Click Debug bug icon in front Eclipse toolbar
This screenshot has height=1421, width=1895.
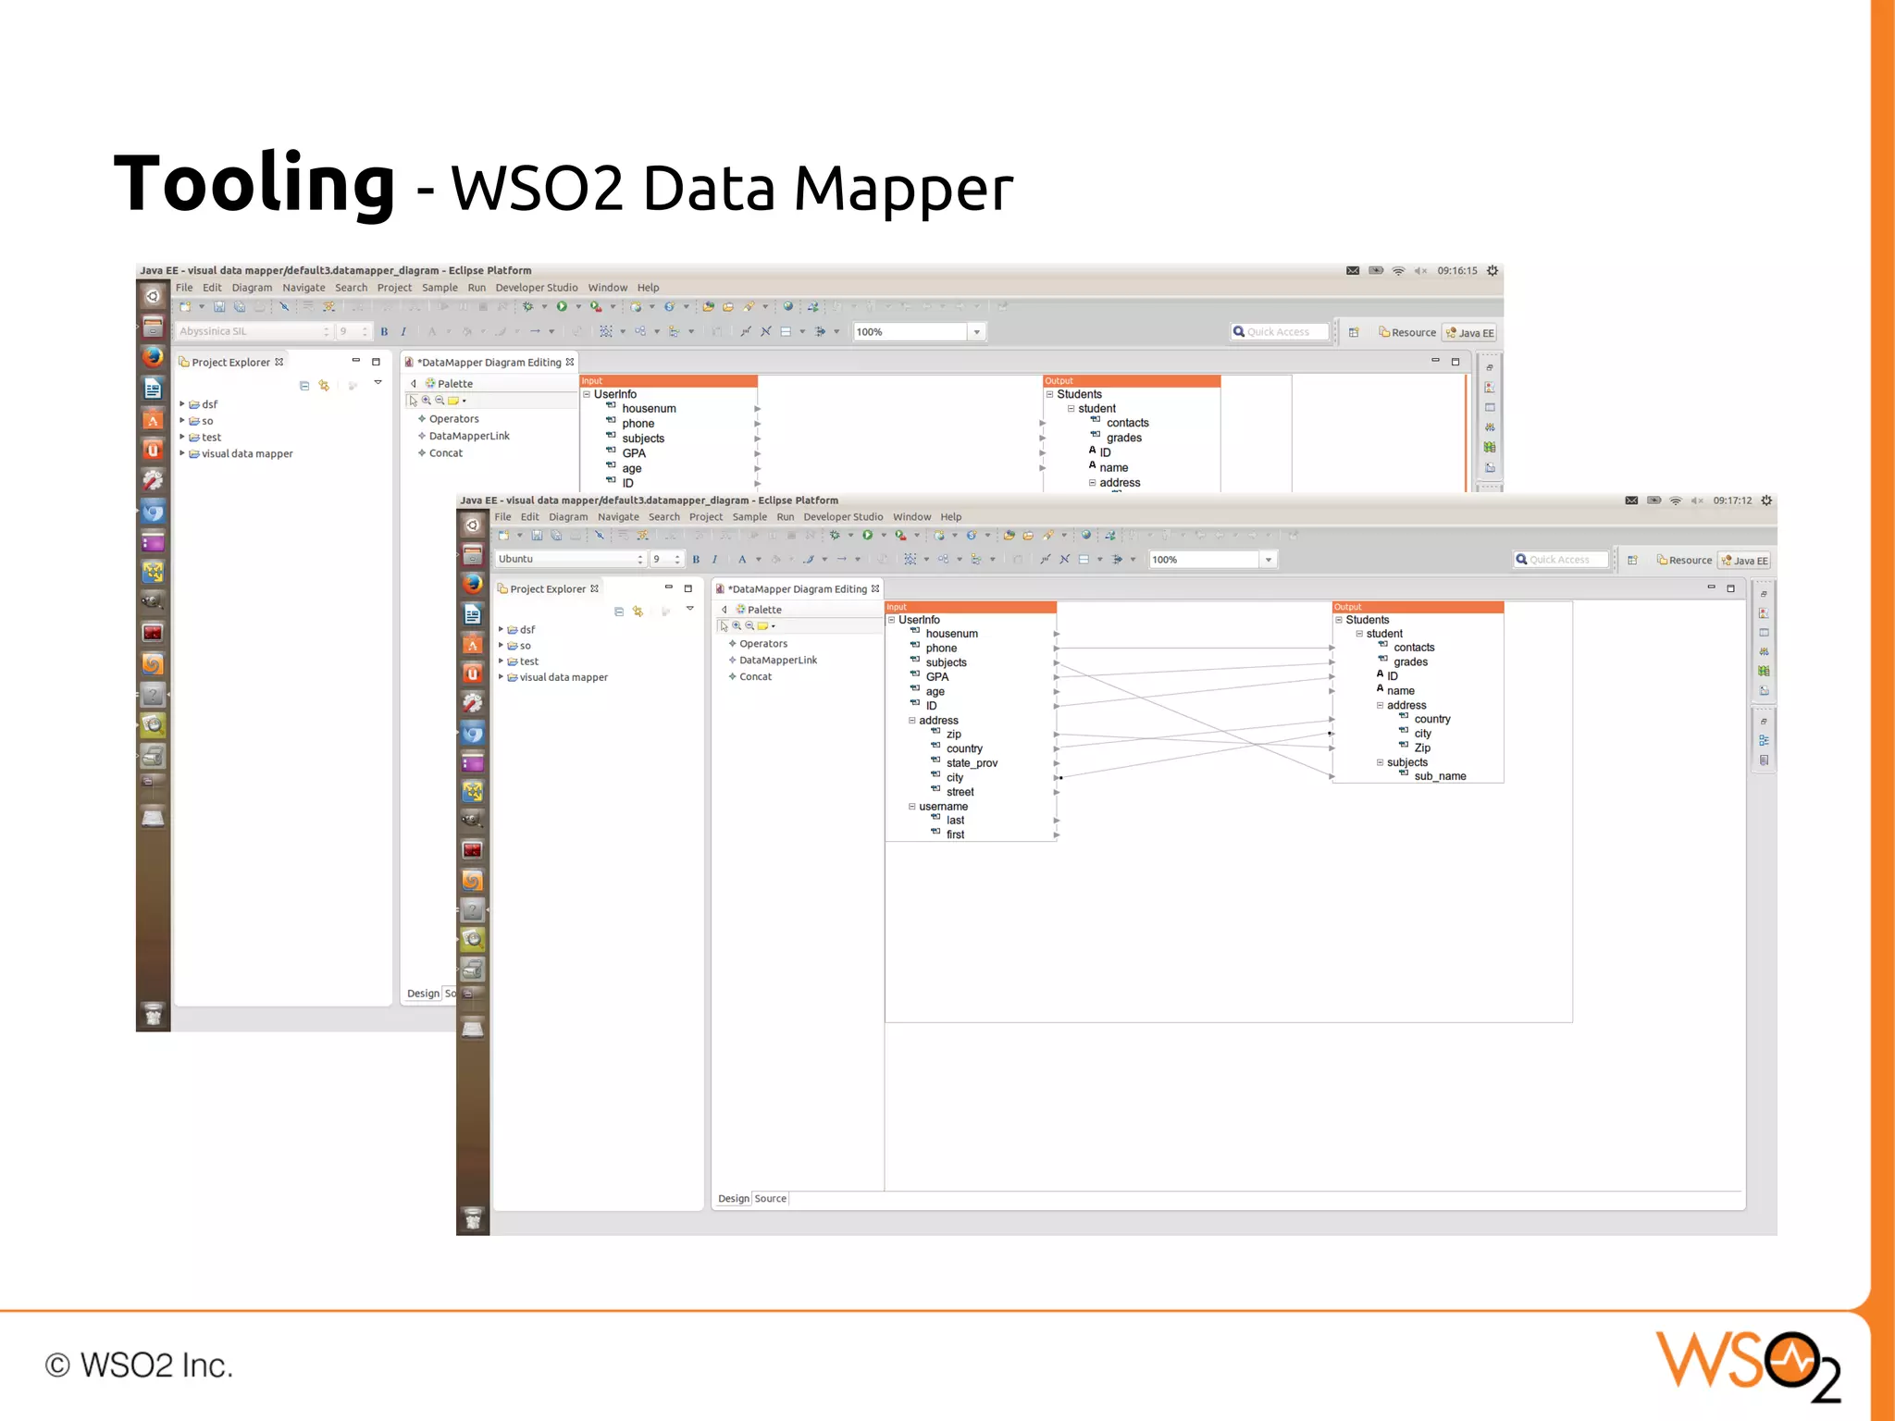tap(835, 535)
